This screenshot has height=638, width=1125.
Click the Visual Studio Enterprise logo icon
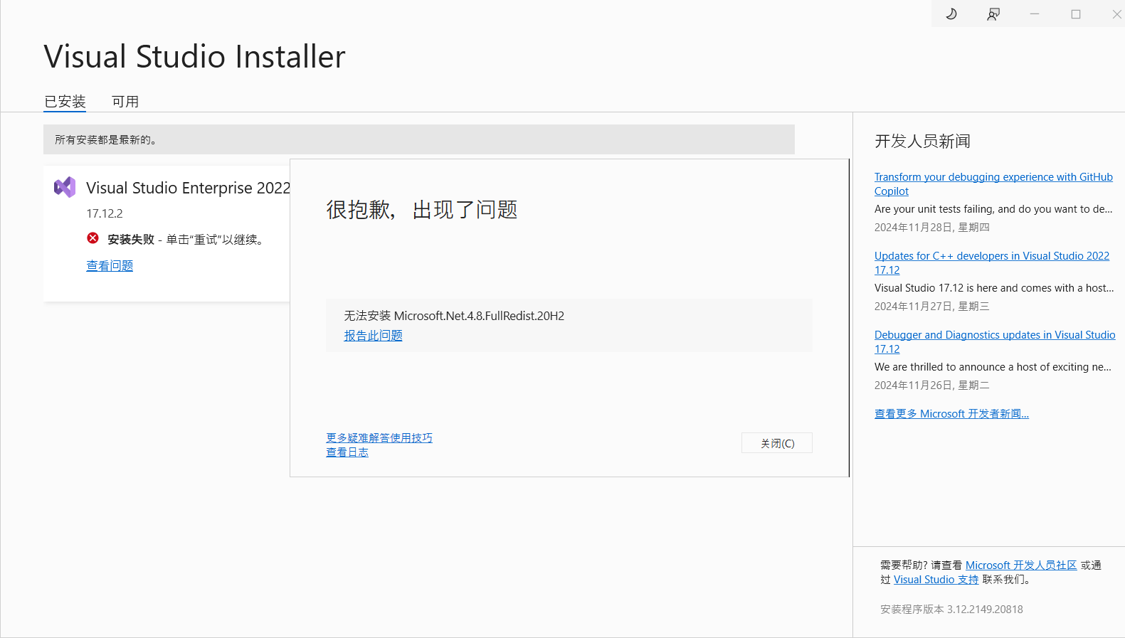pyautogui.click(x=65, y=187)
